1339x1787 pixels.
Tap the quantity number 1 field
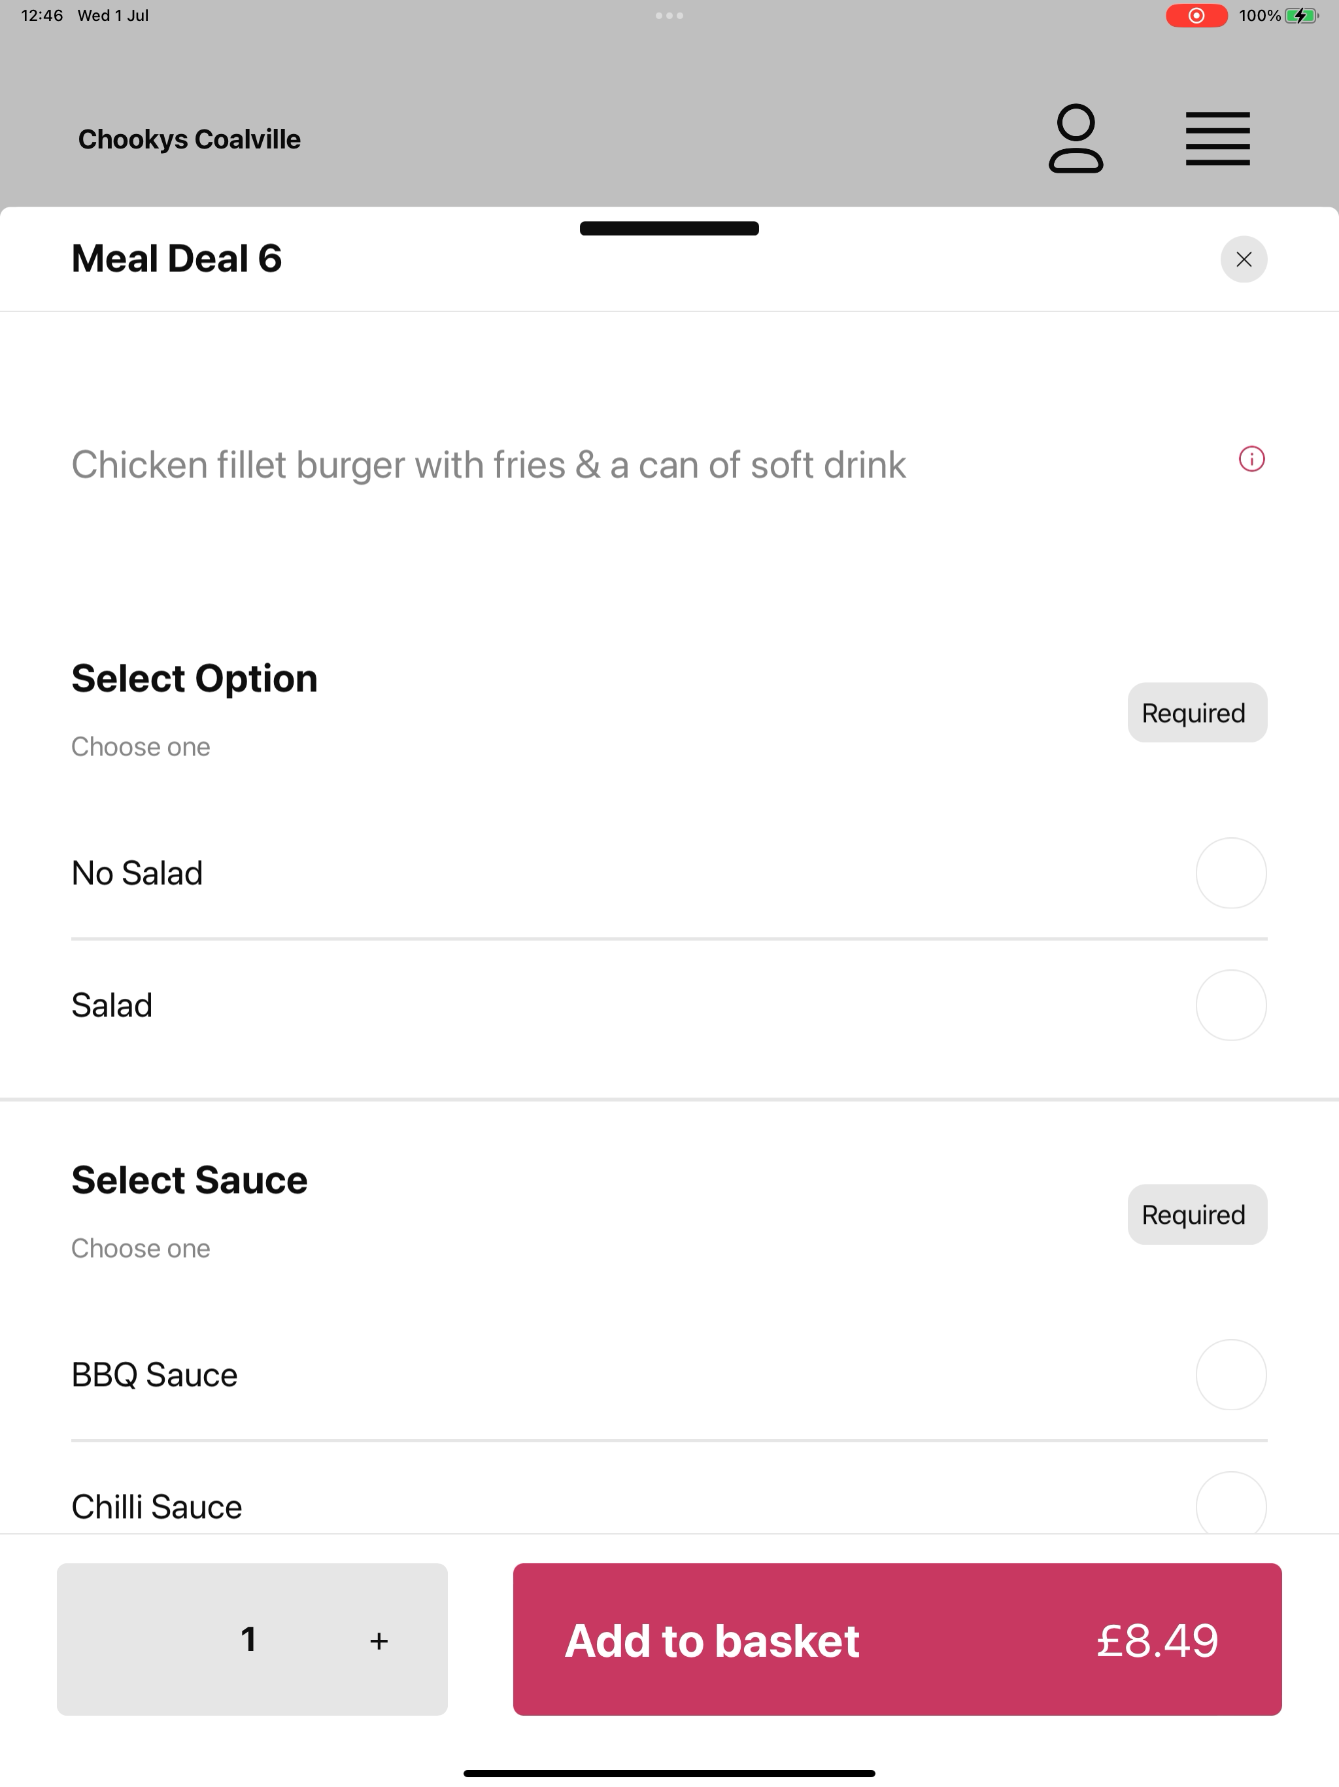[x=248, y=1639]
